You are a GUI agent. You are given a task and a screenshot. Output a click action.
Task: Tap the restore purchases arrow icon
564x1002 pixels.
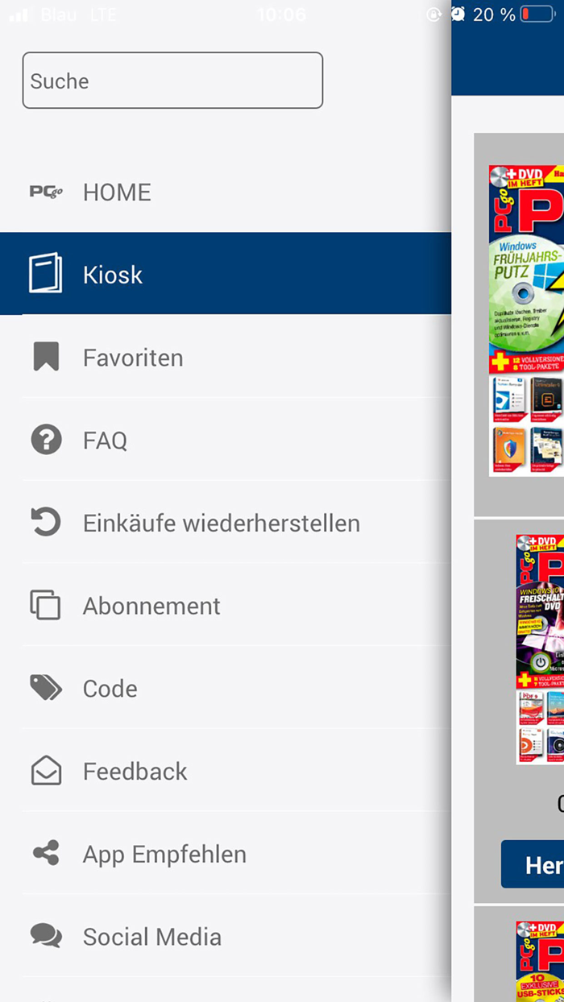46,522
